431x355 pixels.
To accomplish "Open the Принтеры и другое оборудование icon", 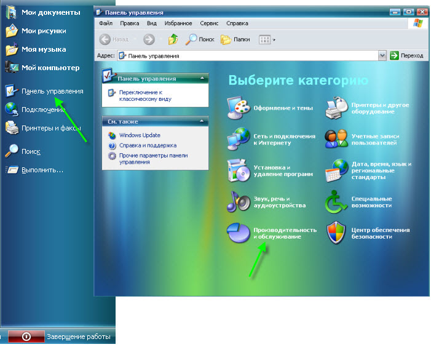I will pyautogui.click(x=336, y=108).
